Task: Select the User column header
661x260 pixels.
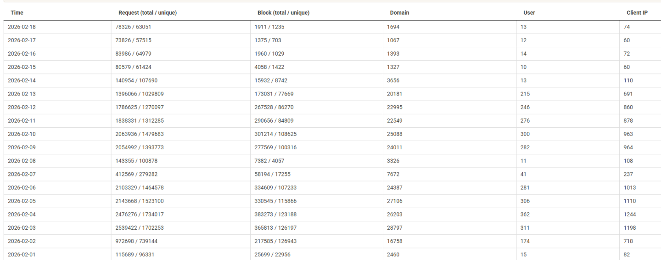Action: (x=529, y=13)
